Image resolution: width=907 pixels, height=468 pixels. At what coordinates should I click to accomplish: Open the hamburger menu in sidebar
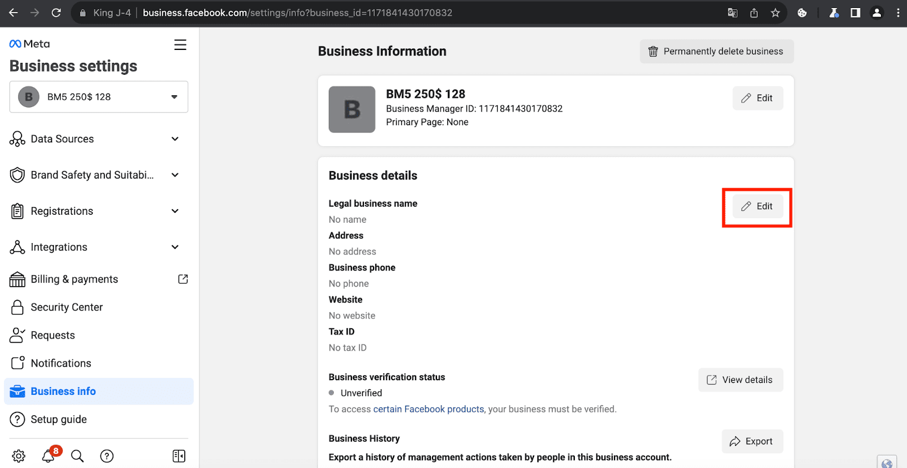180,45
